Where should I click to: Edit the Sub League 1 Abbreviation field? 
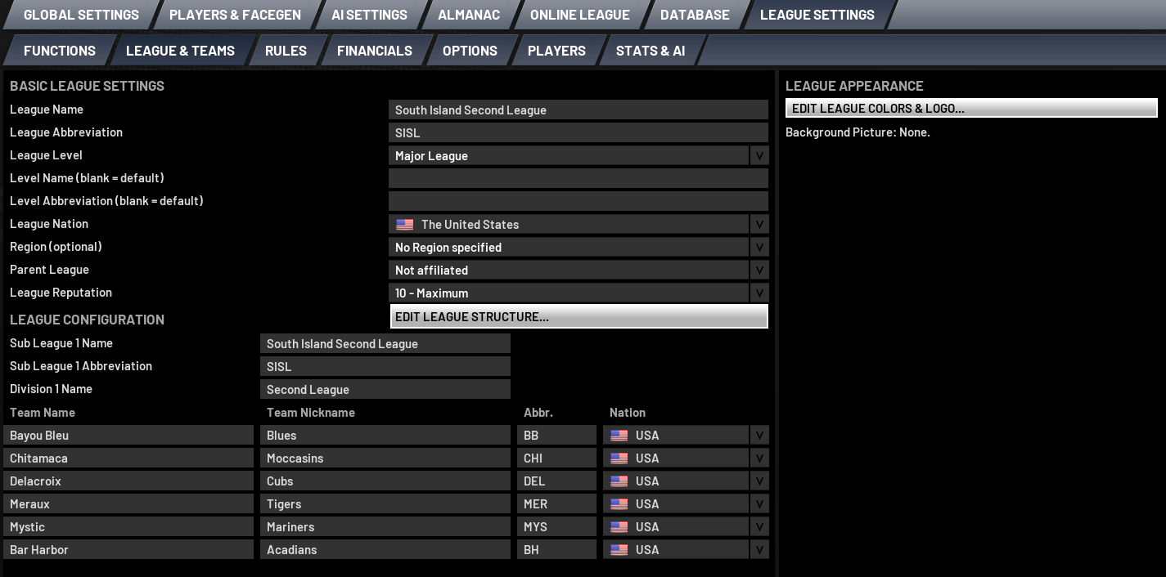click(385, 366)
